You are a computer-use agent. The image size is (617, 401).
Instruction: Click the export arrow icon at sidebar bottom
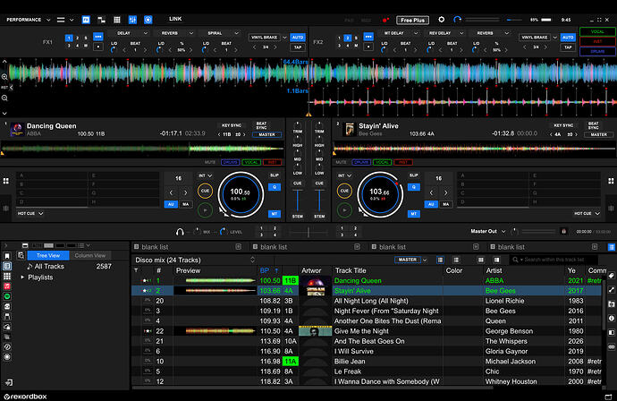pyautogui.click(x=9, y=382)
